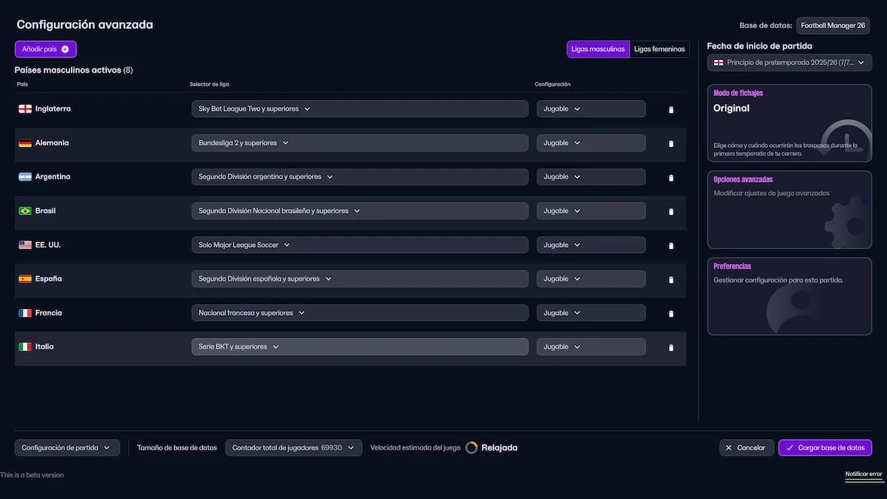The image size is (887, 499).
Task: Open the Fecha de inicio de partida dropdown
Action: point(789,63)
